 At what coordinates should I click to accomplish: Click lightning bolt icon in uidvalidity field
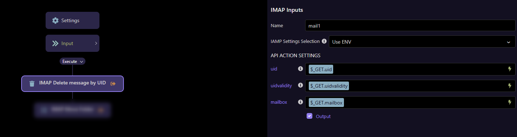tap(509, 86)
